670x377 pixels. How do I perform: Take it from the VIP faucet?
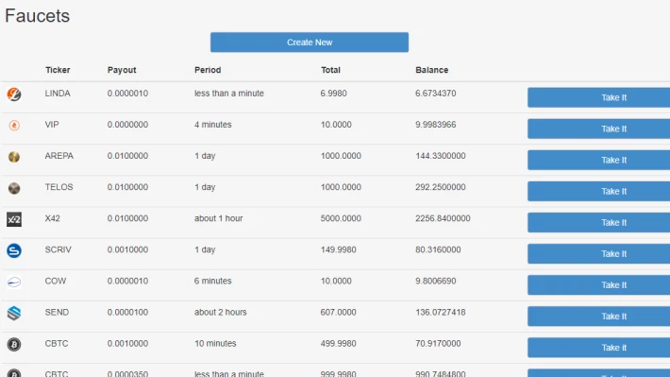pos(598,129)
